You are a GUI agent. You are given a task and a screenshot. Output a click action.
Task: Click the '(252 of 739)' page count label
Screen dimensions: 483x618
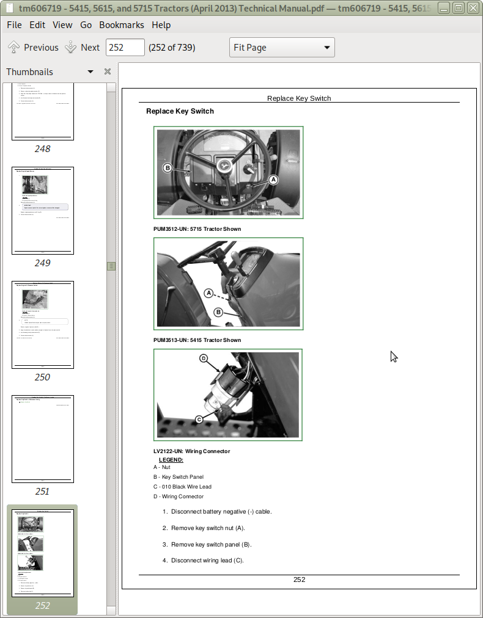(172, 47)
